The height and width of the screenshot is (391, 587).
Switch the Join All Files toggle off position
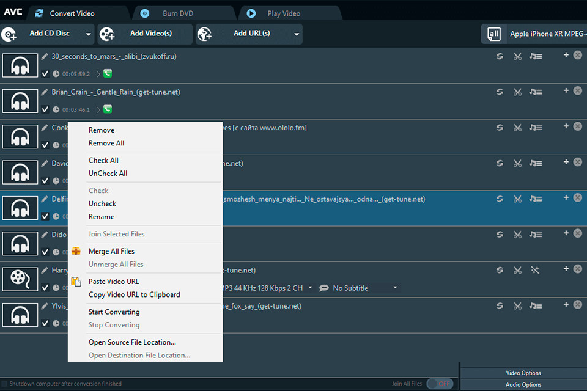pyautogui.click(x=440, y=383)
